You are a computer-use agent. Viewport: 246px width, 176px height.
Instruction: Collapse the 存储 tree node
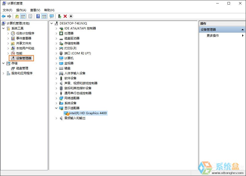point(3,63)
